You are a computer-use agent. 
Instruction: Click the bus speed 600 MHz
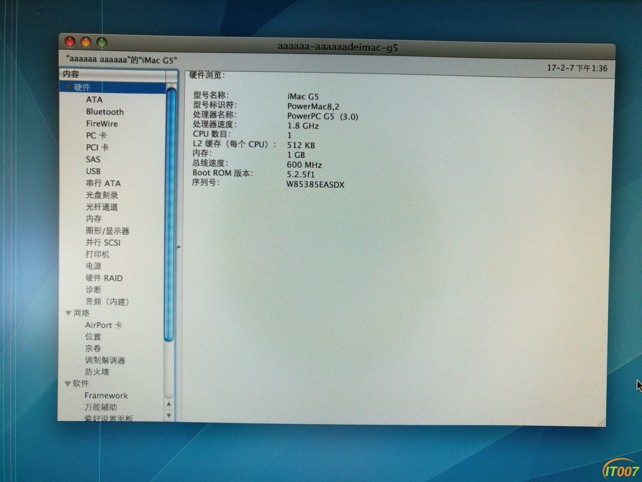click(x=304, y=165)
